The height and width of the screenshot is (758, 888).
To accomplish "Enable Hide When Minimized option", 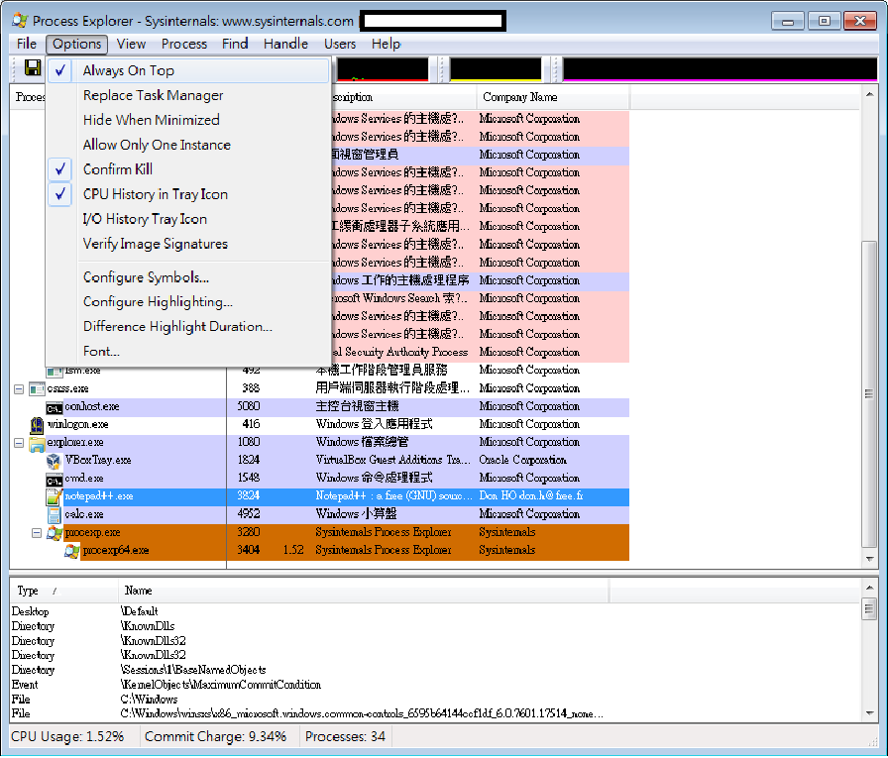I will 188,120.
